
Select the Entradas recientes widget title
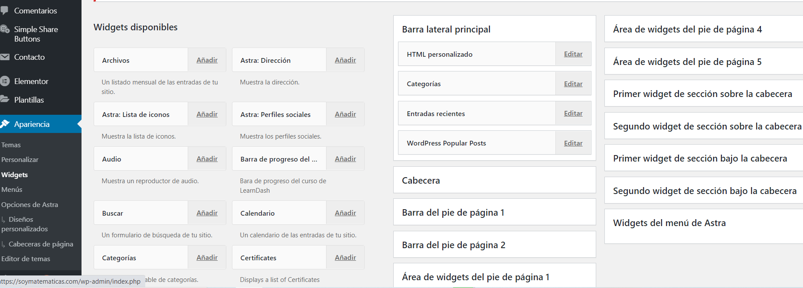click(x=436, y=113)
